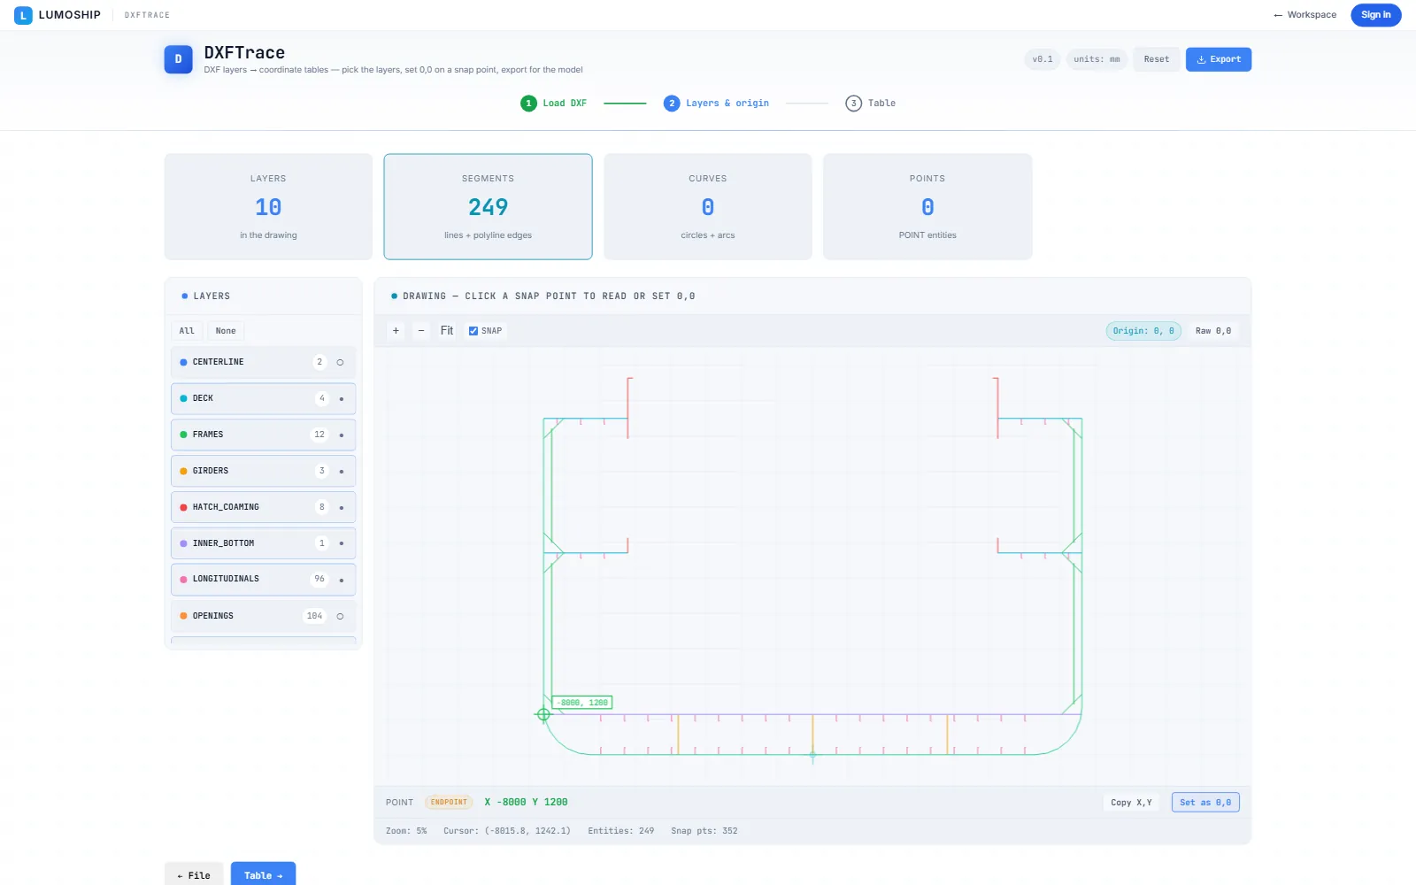Viewport: 1416px width, 885px height.
Task: Select the Curves 0 stat card
Action: [x=708, y=207]
